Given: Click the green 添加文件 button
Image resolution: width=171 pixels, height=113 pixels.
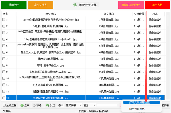Looking at the screenshot, I should [x=14, y=5].
